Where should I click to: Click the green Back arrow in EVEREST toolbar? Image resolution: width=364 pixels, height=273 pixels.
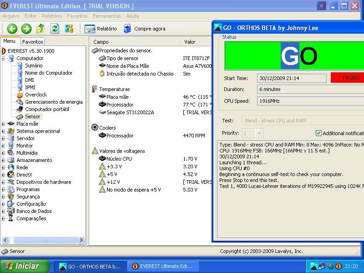tap(12, 29)
